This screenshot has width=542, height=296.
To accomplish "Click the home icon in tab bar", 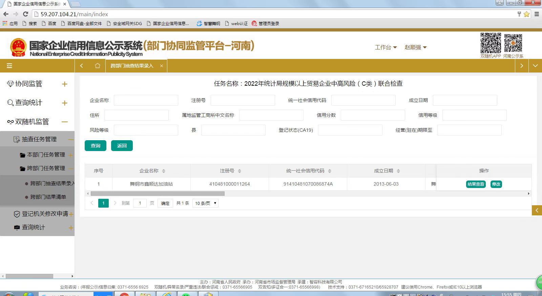I will pos(98,66).
